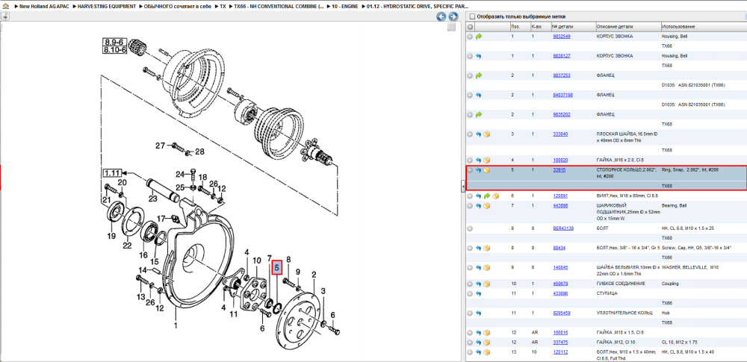Viewport: 747px width, 362px height.
Task: Click the package icon for part 88434
Action: 487,248
